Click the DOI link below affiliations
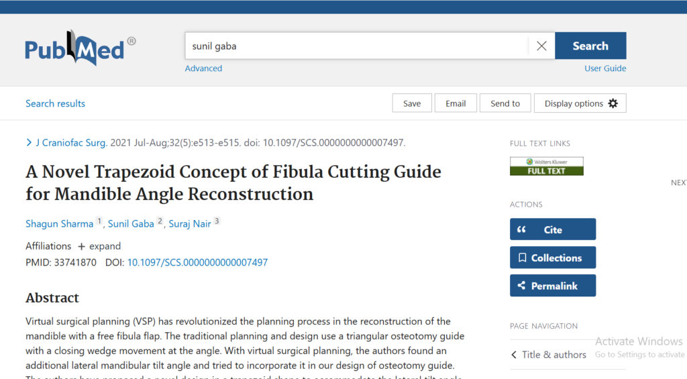This screenshot has width=687, height=379. (x=197, y=262)
